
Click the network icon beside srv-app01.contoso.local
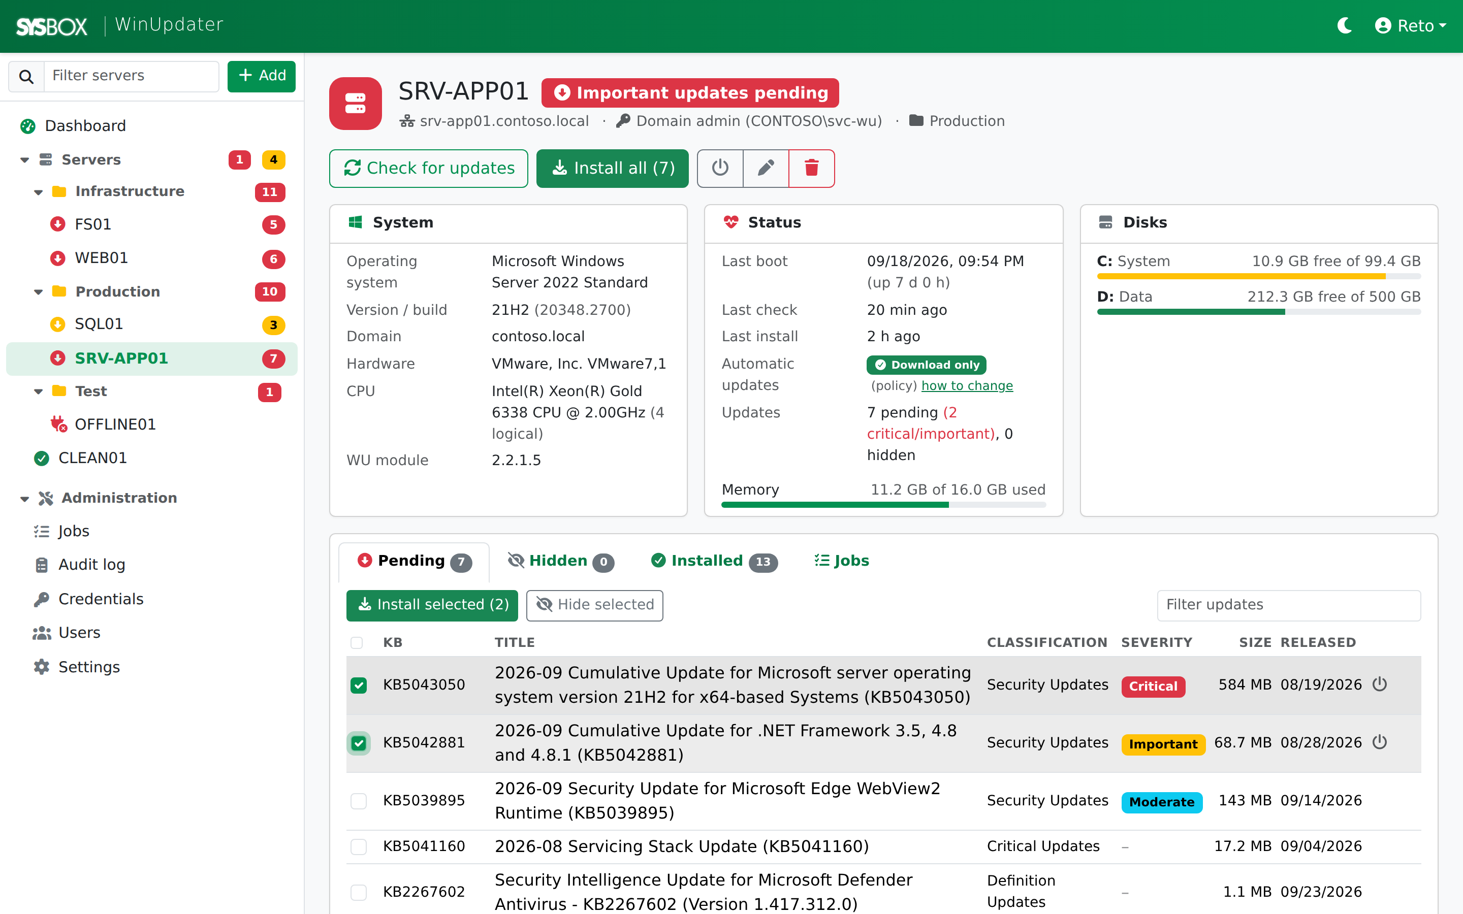tap(407, 121)
